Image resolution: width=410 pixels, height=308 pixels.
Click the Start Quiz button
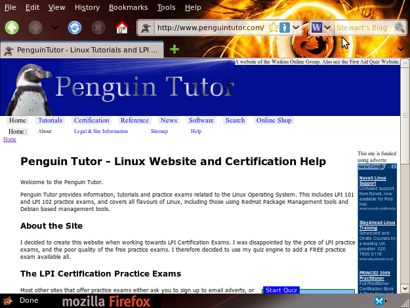(281, 290)
